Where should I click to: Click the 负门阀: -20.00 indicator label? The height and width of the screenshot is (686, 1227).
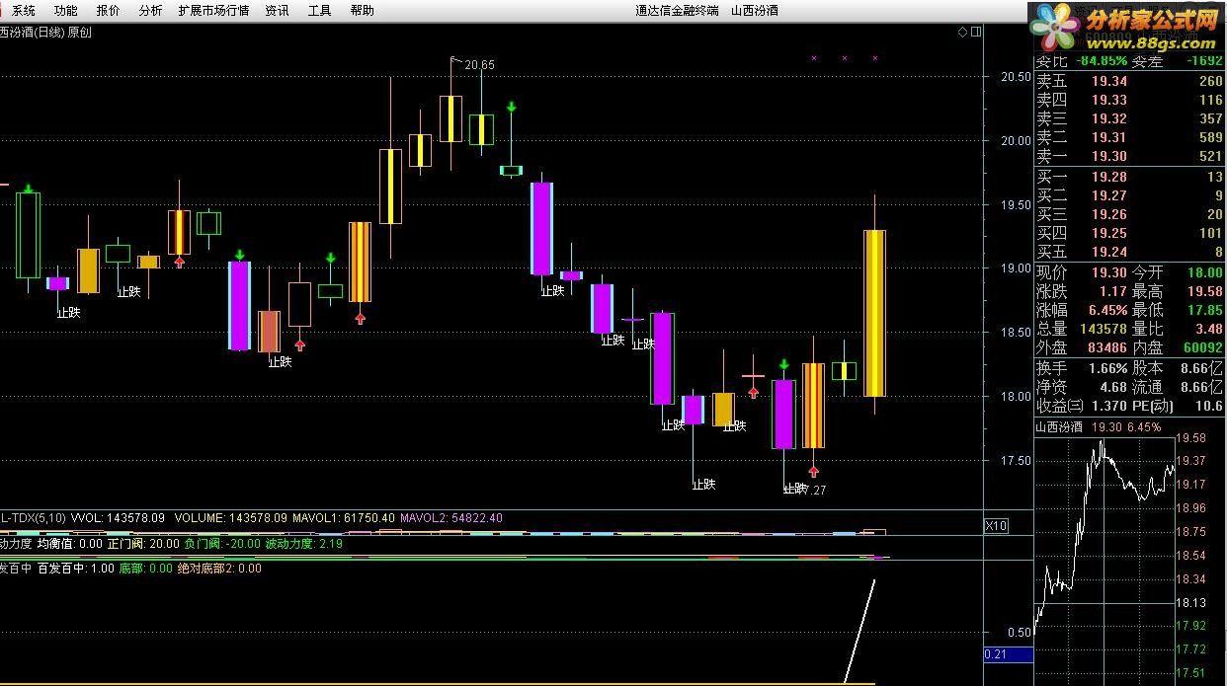pyautogui.click(x=222, y=543)
